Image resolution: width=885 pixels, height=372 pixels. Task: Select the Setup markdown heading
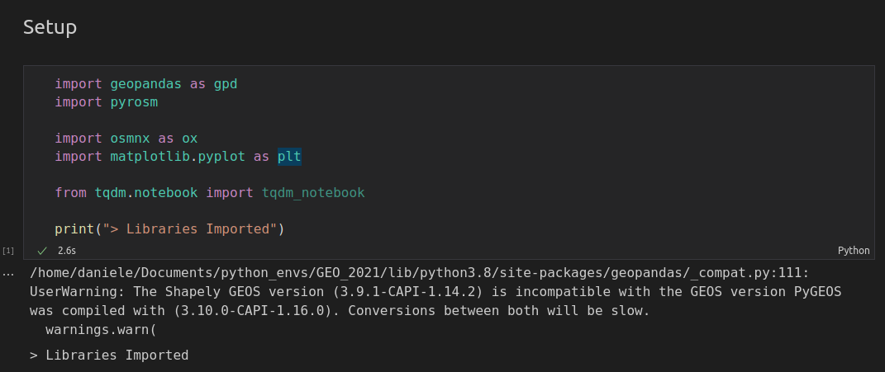[x=50, y=27]
